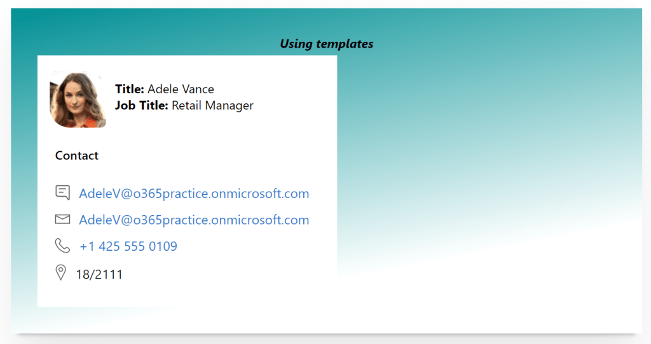Open email address link beside the envelope icon

pos(193,220)
